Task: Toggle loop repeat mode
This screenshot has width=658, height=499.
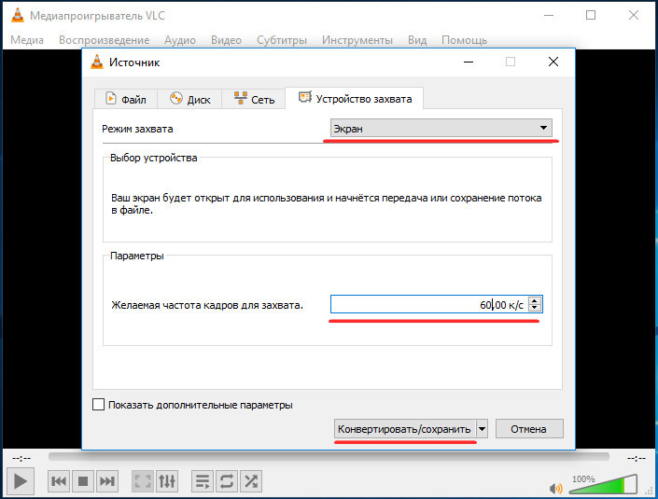Action: [x=227, y=481]
